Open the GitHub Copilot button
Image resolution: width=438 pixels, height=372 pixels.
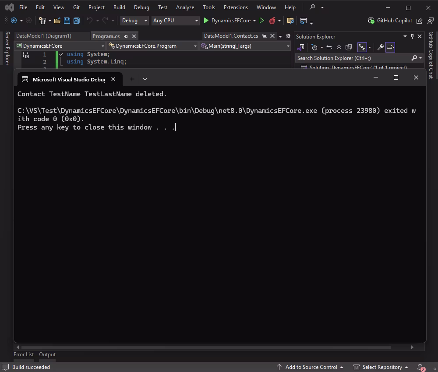click(390, 21)
